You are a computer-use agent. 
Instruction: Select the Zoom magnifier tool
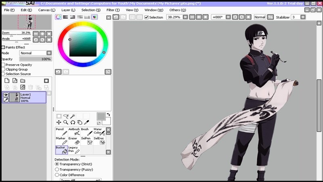(x=66, y=123)
